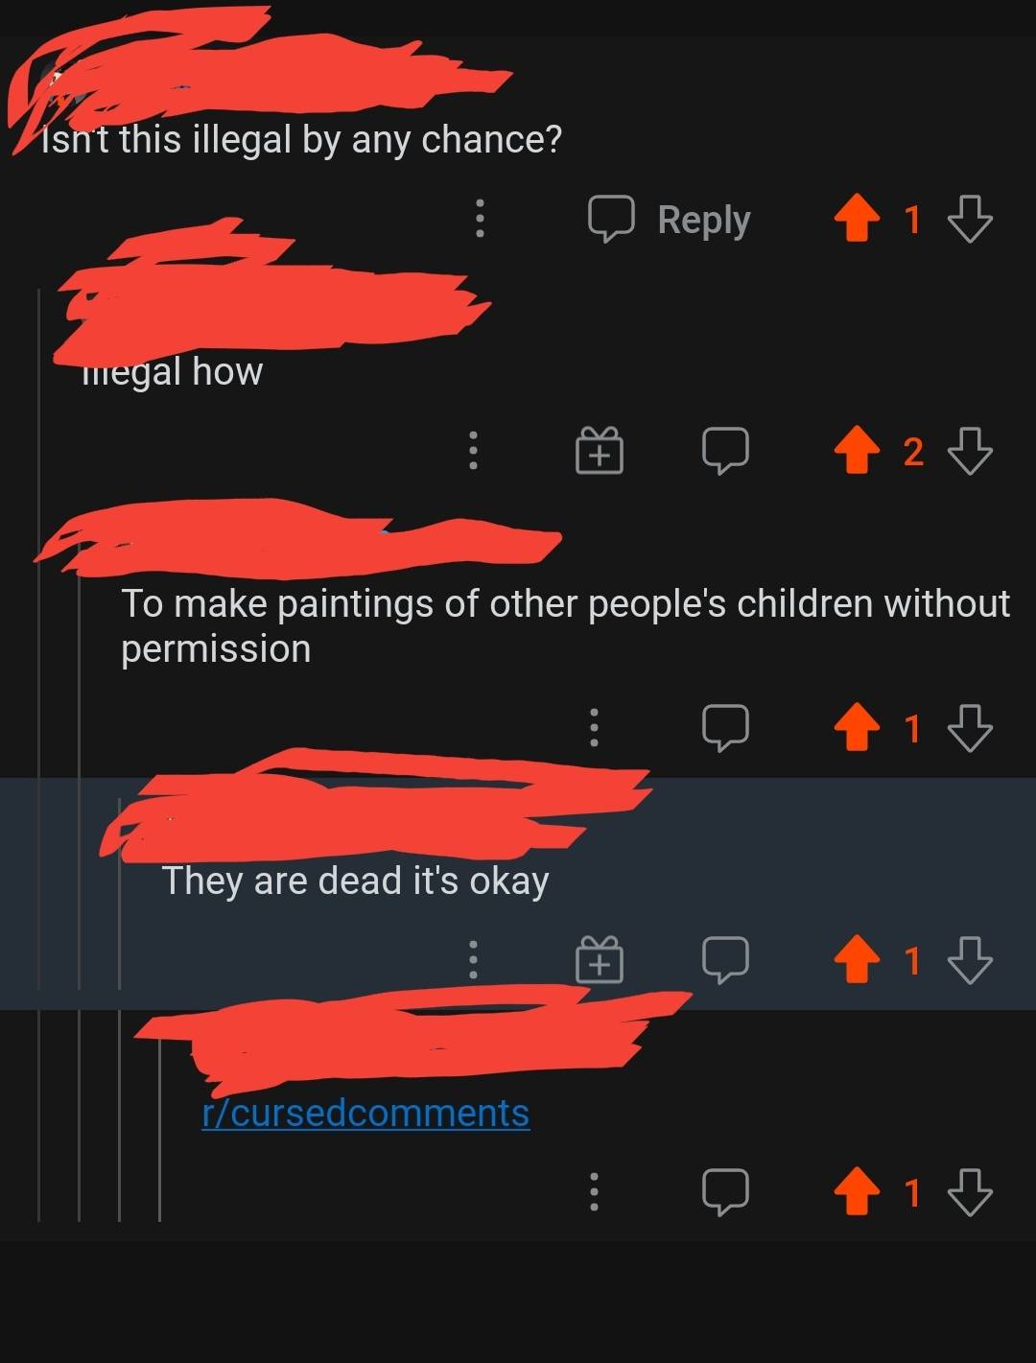Open the r/cursedcomments link
Screen dimensions: 1036x1363
click(x=365, y=1113)
